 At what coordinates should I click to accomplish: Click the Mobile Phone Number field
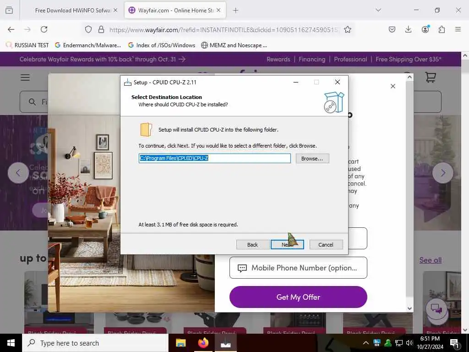pos(298,268)
